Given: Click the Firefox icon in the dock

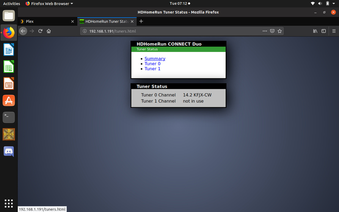Looking at the screenshot, I should (9, 33).
